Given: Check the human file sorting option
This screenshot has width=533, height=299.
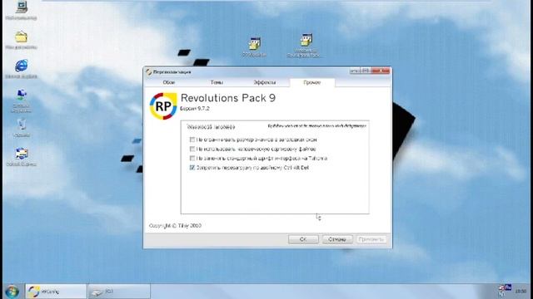Looking at the screenshot, I should point(192,149).
